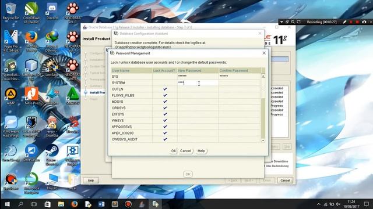Open Internet Download Manager desktop icon
Image resolution: width=373 pixels, height=209 pixels.
(x=52, y=41)
